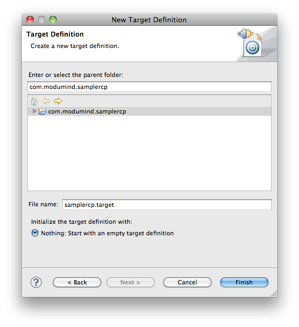Click the back arrow in folder browser

46,101
